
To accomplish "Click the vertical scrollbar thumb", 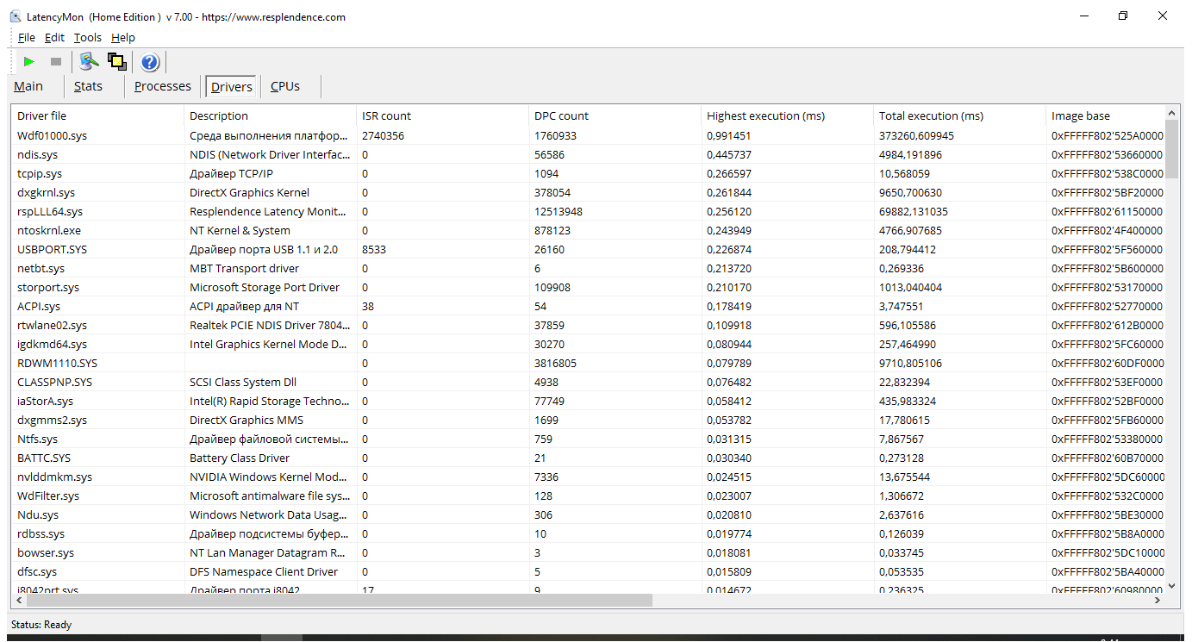I will coord(1171,148).
